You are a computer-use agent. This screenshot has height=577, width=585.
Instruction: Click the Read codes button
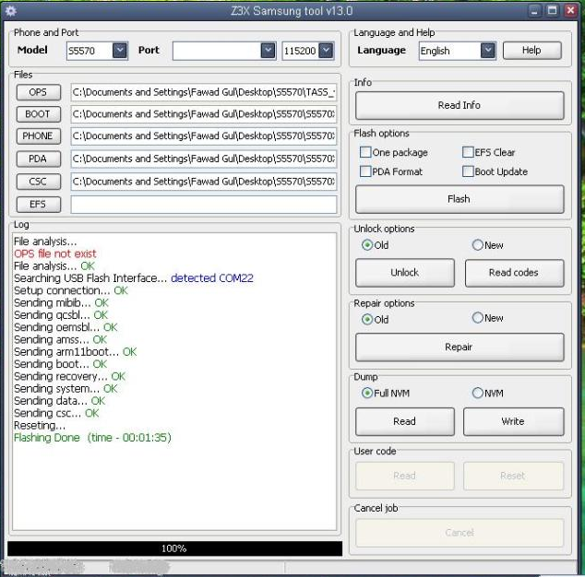(x=514, y=273)
